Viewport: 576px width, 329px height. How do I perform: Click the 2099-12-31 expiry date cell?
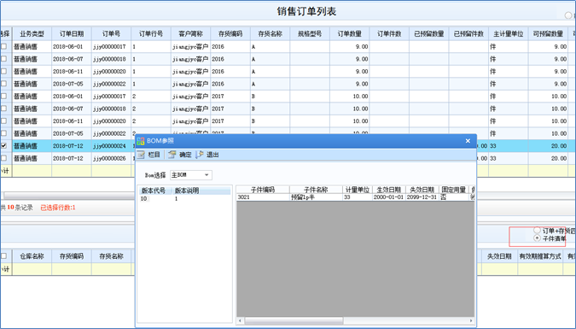tap(422, 197)
